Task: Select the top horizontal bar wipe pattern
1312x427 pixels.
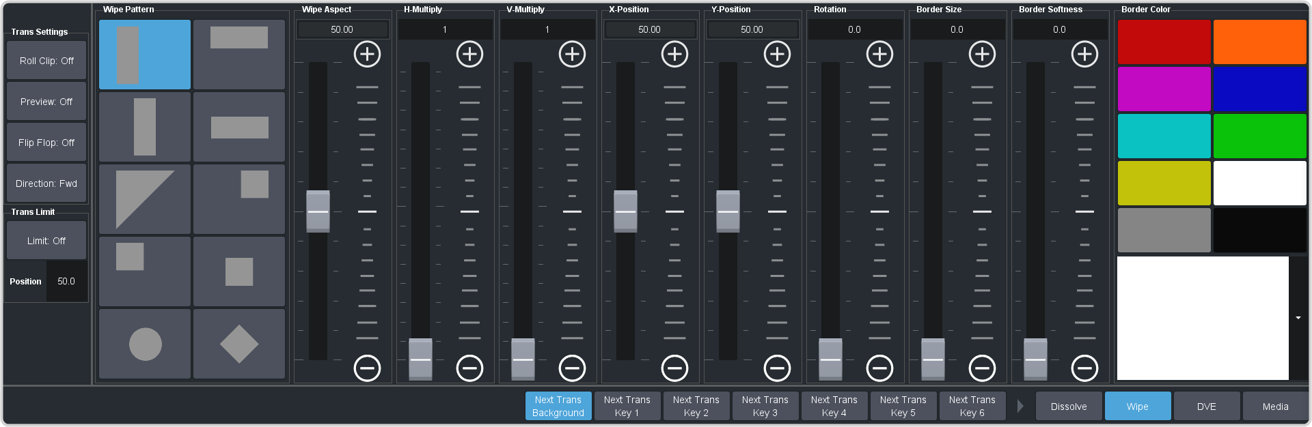Action: coord(239,55)
